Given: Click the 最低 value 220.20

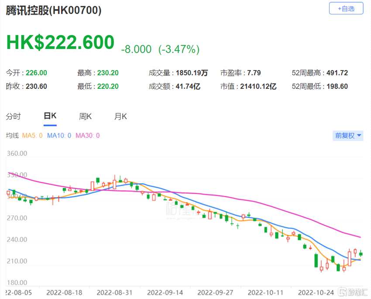Looking at the screenshot, I should (x=108, y=86).
